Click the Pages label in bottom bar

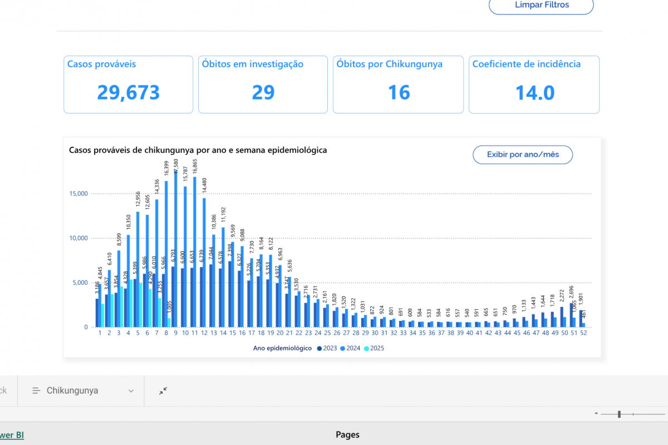[x=348, y=435]
